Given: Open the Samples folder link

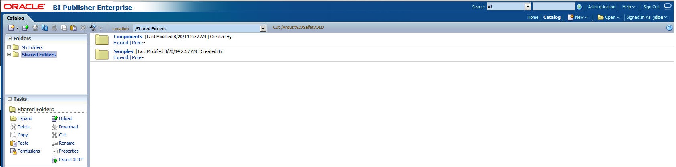Looking at the screenshot, I should coord(123,51).
